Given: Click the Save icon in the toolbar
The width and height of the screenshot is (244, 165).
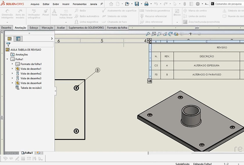Looking at the screenshot, I should 137,4.
